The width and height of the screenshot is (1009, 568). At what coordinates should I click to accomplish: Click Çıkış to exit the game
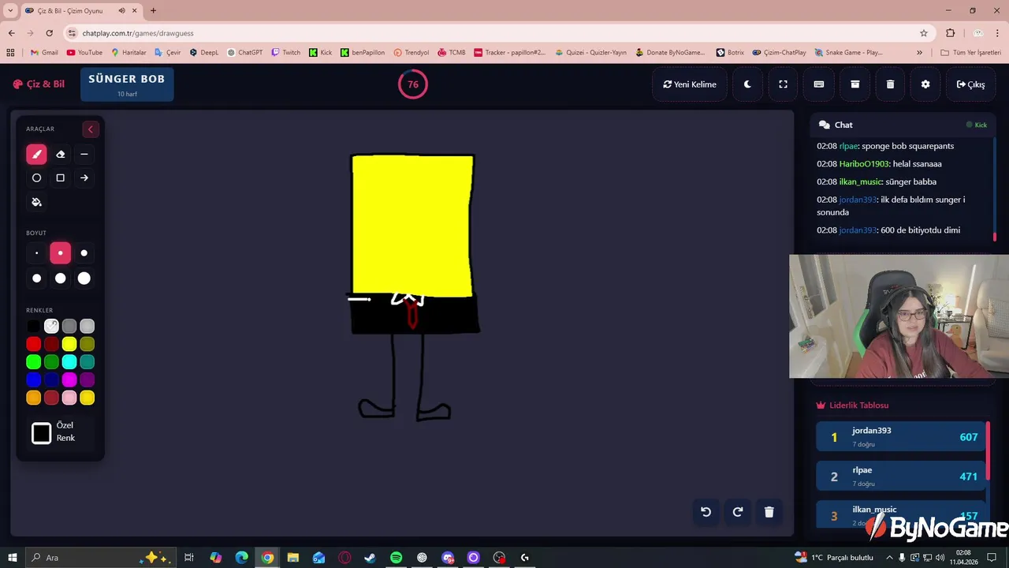(x=970, y=84)
